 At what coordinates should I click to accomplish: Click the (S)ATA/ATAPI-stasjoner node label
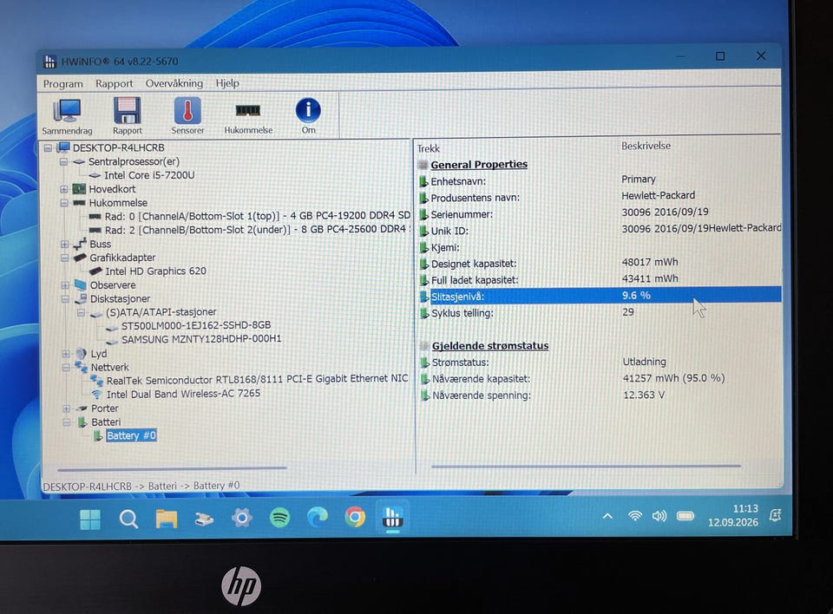161,312
